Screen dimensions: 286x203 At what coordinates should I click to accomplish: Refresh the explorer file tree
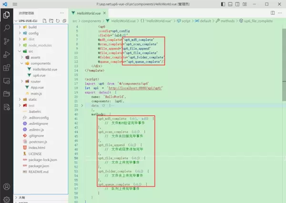click(x=58, y=20)
